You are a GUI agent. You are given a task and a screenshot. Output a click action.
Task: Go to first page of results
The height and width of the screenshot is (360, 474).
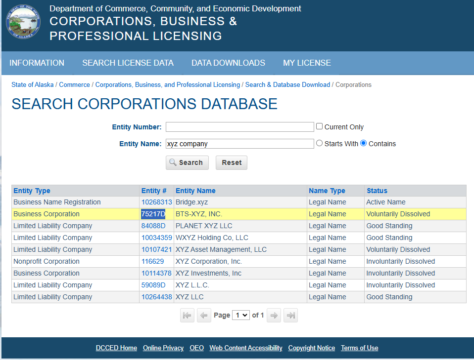click(187, 315)
